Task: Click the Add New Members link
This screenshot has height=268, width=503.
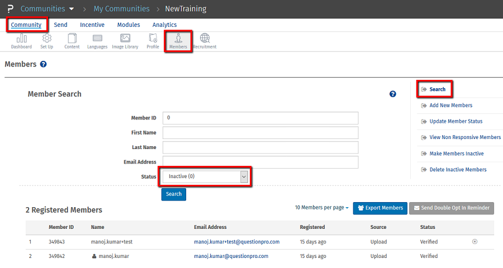Action: (450, 106)
